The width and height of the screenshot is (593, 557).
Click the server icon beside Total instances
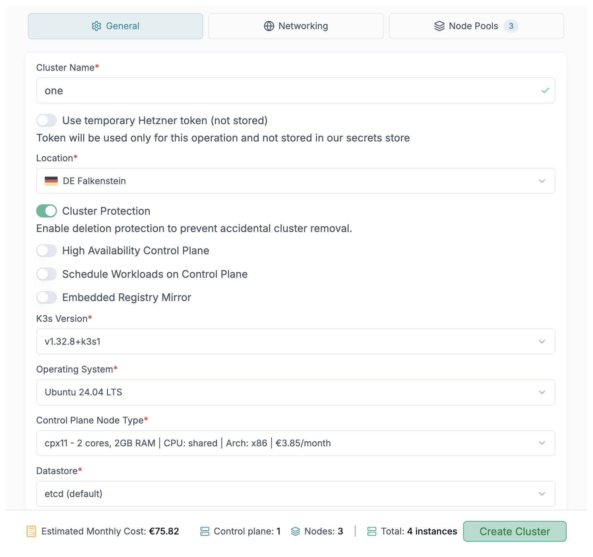(372, 531)
